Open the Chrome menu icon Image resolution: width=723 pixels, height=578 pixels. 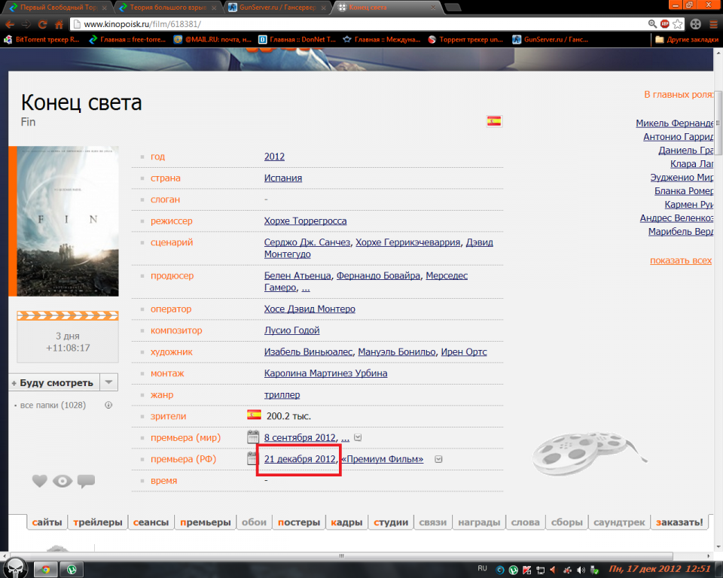point(713,24)
